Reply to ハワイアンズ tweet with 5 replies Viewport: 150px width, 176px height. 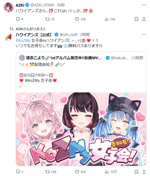pos(18,172)
